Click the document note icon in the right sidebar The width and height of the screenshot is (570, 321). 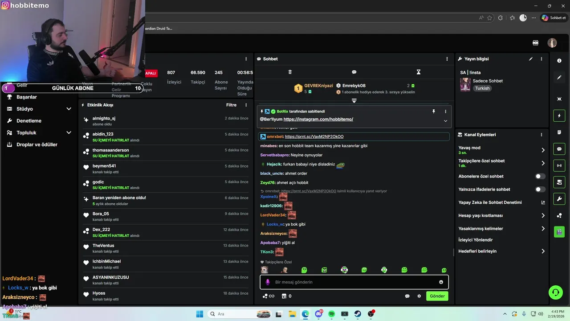click(559, 132)
